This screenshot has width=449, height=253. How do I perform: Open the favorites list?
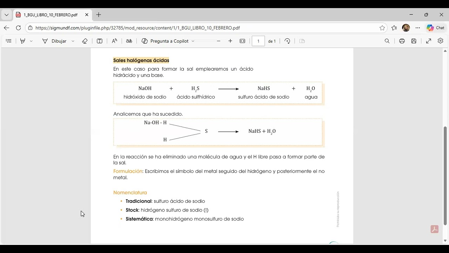point(394,28)
